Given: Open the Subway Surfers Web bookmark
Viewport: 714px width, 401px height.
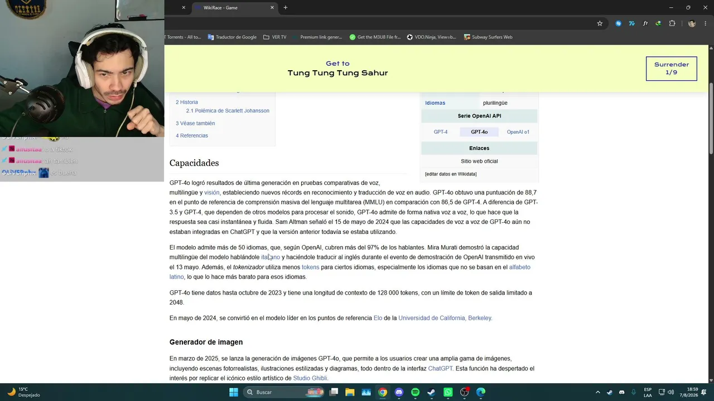Looking at the screenshot, I should (488, 37).
